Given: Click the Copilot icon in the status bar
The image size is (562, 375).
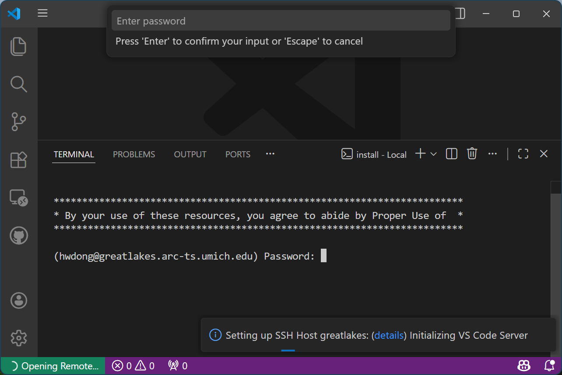Looking at the screenshot, I should (523, 365).
